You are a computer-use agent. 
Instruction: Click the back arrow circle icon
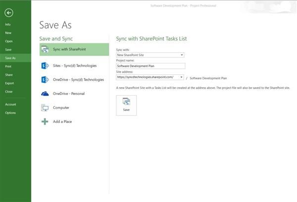click(x=8, y=12)
